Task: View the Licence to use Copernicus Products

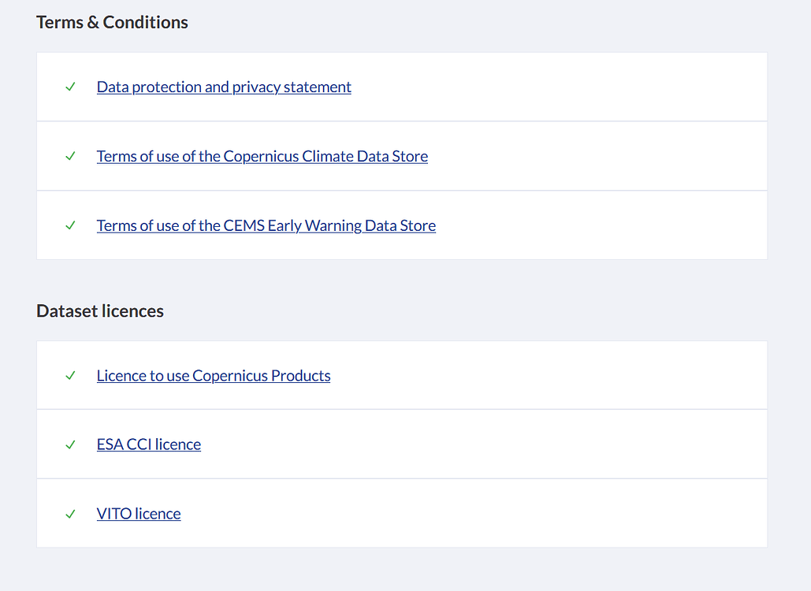Action: click(x=213, y=376)
